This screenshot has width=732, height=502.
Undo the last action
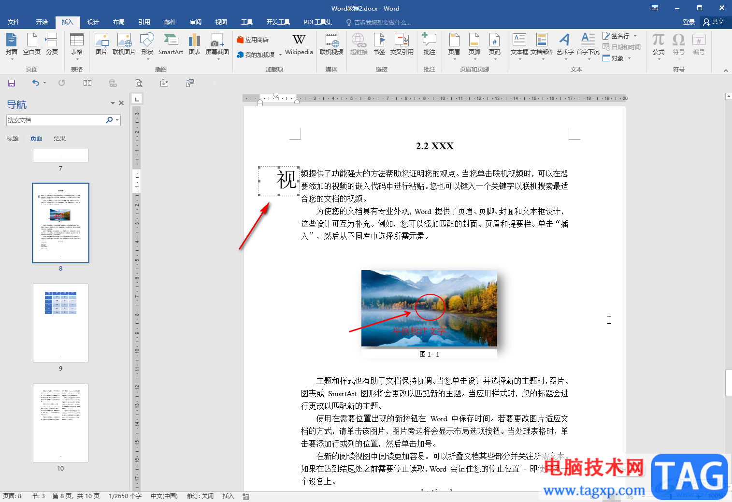coord(35,83)
